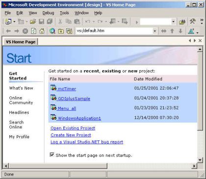Click the vs:/default.htm URL field

(114, 31)
